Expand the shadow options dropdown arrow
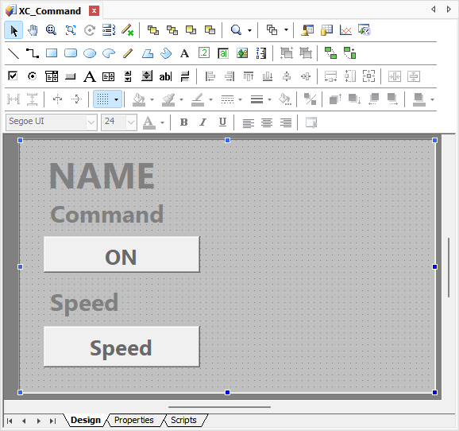The height and width of the screenshot is (431, 459). pos(432,99)
